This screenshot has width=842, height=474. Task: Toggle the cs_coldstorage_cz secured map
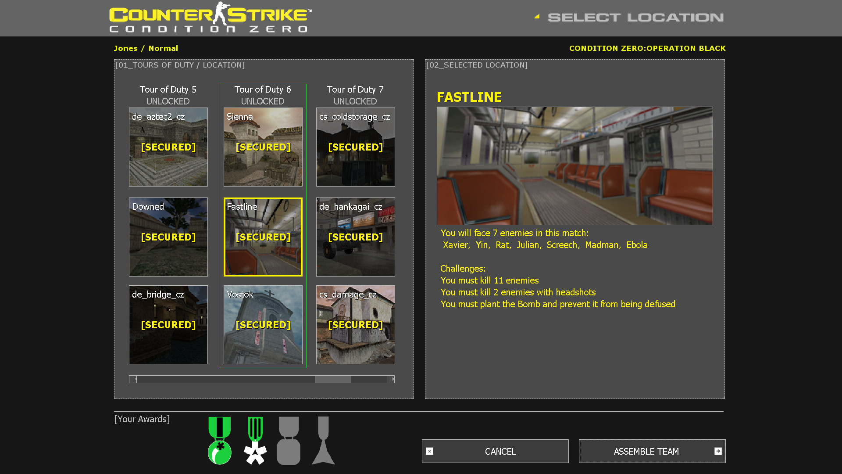(x=355, y=147)
